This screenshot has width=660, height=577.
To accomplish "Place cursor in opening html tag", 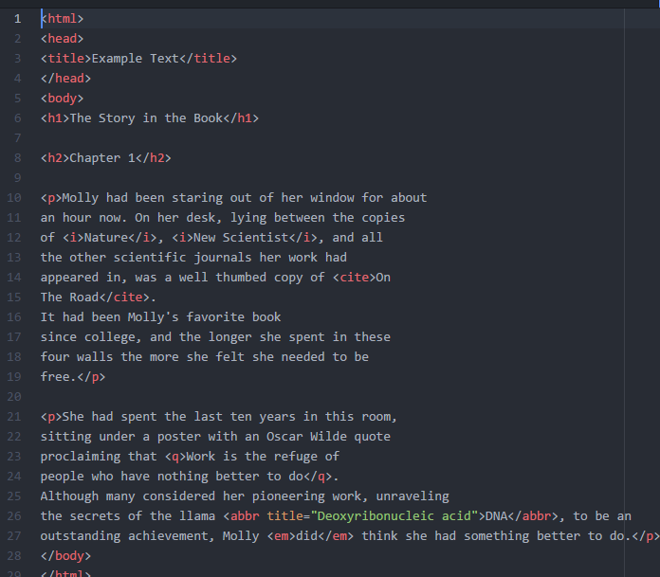I will pos(62,19).
